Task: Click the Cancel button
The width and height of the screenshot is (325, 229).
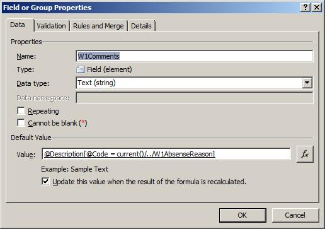Action: [295, 215]
